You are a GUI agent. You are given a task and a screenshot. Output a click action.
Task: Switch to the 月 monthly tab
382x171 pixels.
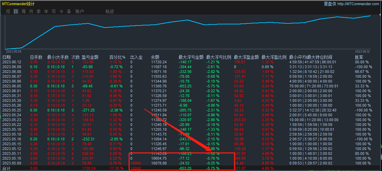click(31, 11)
